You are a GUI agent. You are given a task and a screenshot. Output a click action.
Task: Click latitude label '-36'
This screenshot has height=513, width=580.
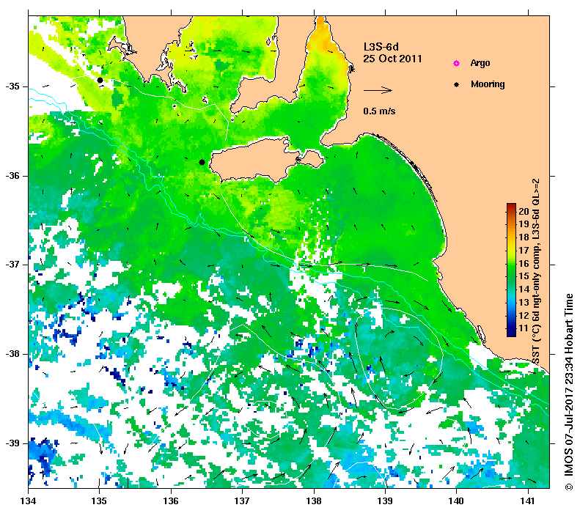pyautogui.click(x=12, y=176)
